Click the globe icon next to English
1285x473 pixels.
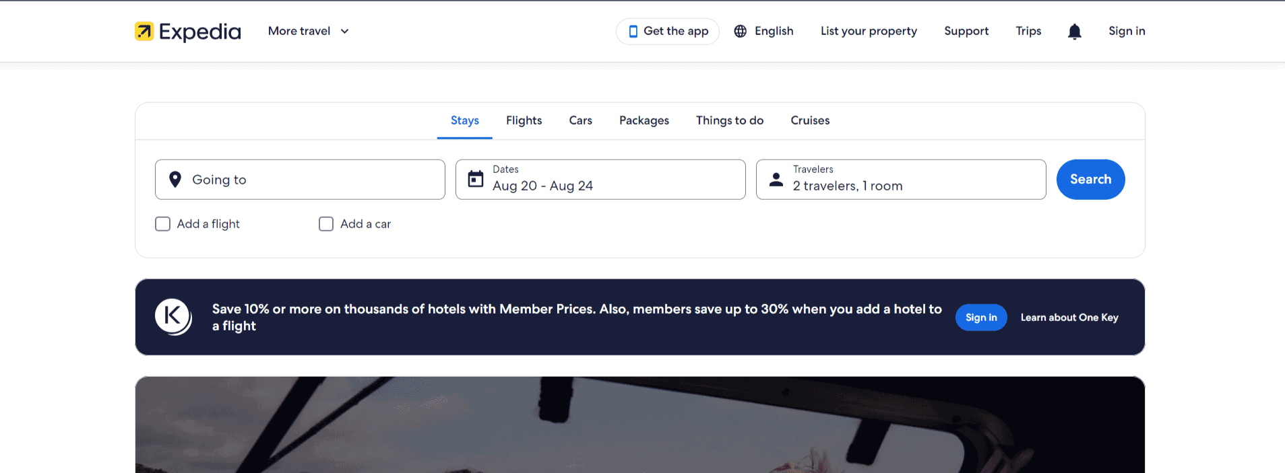pos(739,31)
